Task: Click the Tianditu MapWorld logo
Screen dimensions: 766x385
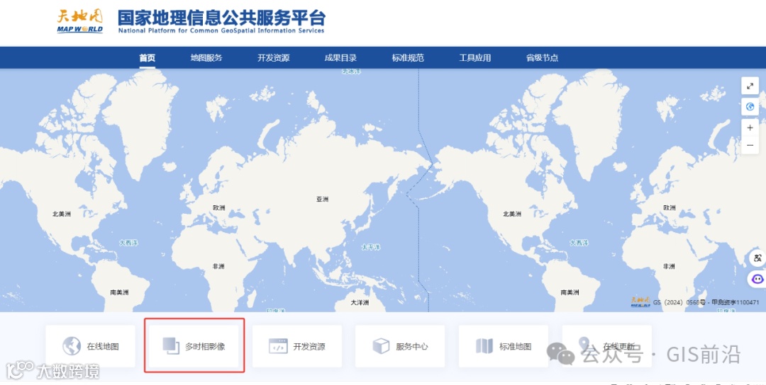Action: click(80, 21)
